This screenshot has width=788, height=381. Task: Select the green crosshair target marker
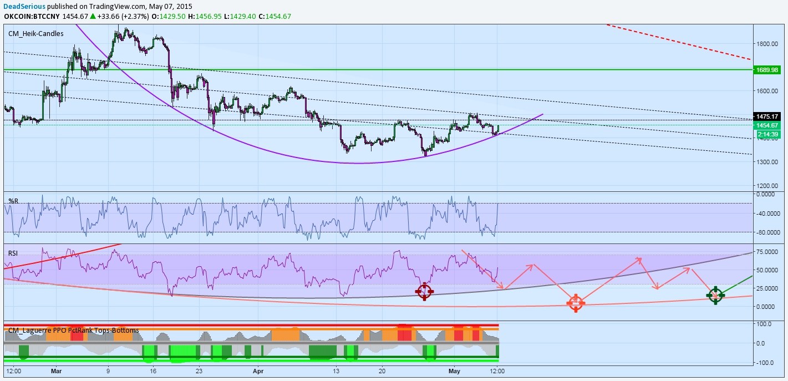click(x=716, y=296)
